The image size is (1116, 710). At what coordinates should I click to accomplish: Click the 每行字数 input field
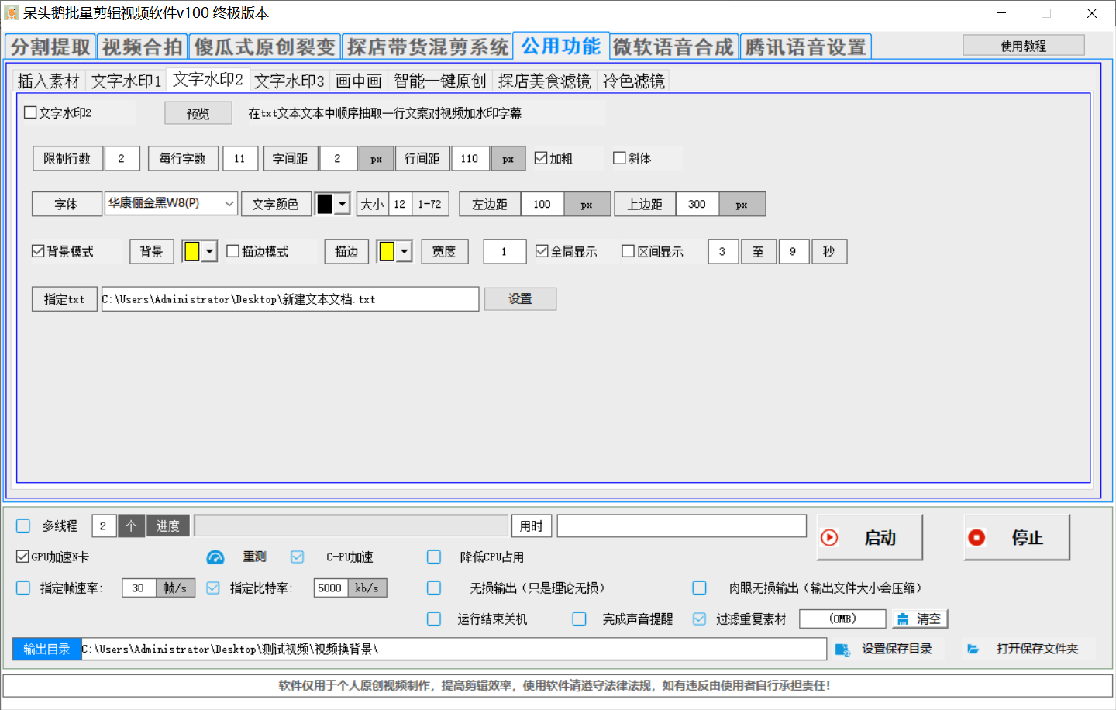click(x=240, y=158)
